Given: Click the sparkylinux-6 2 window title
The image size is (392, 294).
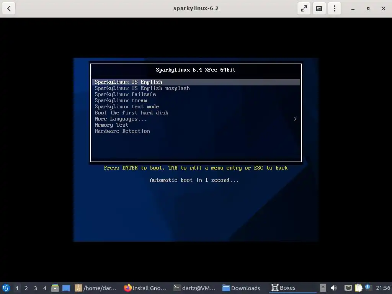Looking at the screenshot, I should [196, 8].
